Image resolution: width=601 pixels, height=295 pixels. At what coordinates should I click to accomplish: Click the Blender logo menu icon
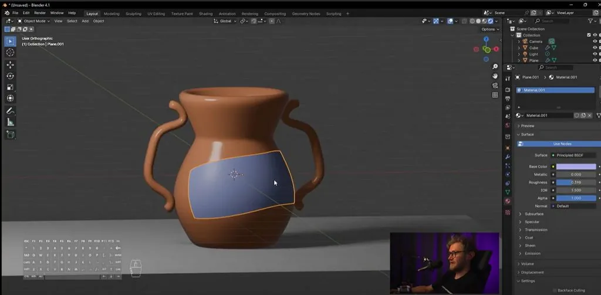pos(7,13)
